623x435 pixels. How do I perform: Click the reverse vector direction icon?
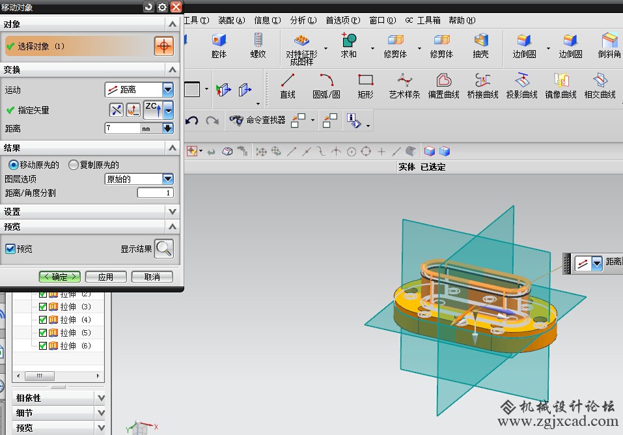117,110
